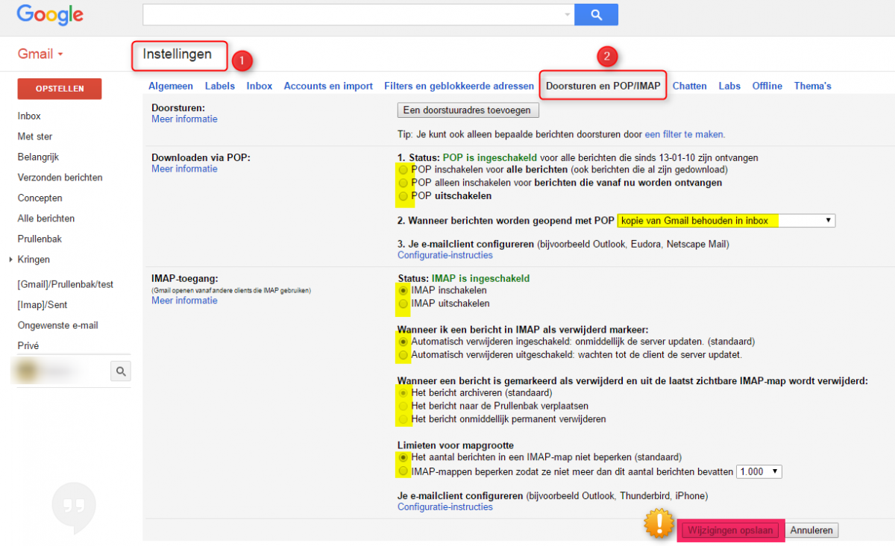The height and width of the screenshot is (546, 895).
Task: Select POP alleen voor berichten vanaf nu
Action: click(403, 183)
